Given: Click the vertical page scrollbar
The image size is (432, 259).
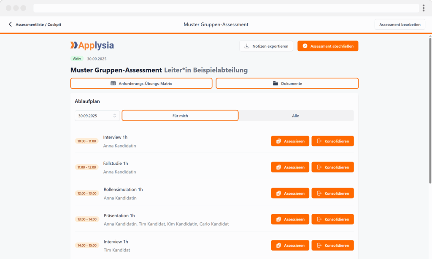Looking at the screenshot, I should pyautogui.click(x=430, y=110).
